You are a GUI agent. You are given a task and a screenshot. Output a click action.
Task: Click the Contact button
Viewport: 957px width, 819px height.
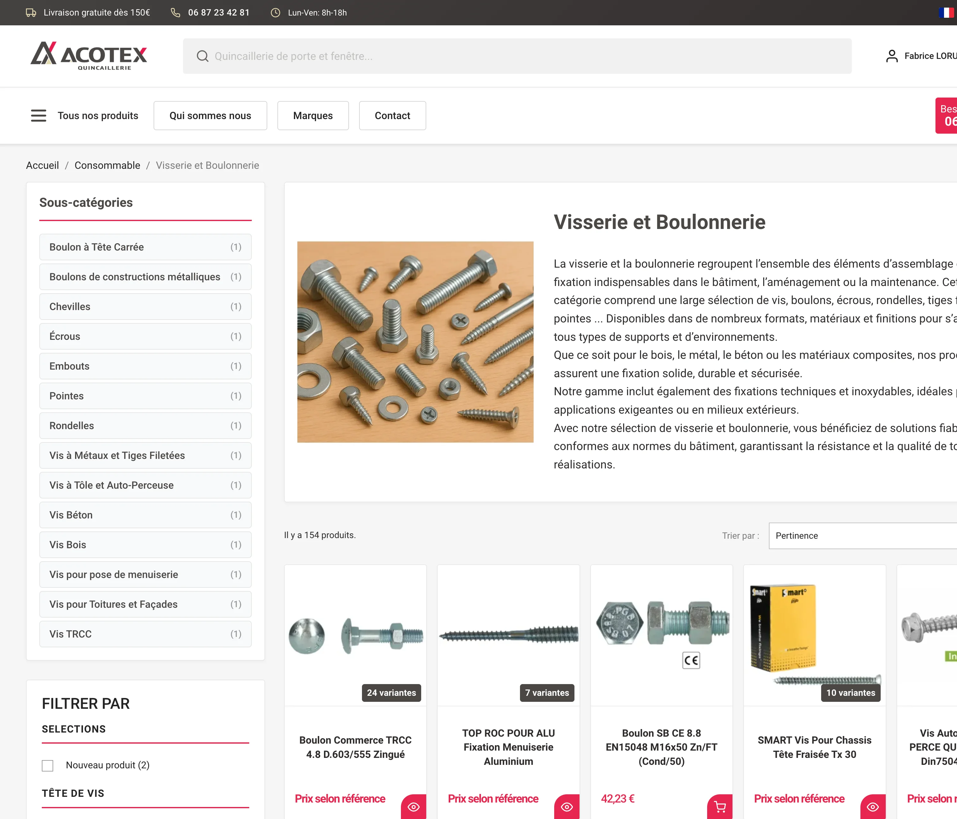(392, 116)
